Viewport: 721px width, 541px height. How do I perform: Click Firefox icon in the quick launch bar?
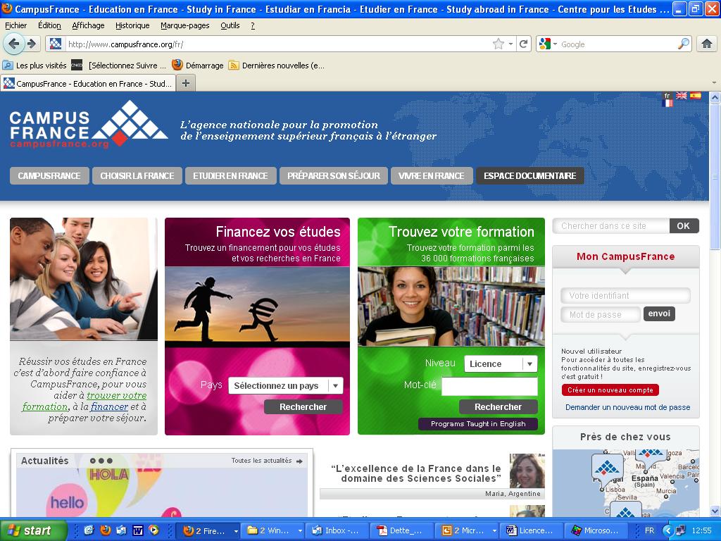click(x=106, y=530)
